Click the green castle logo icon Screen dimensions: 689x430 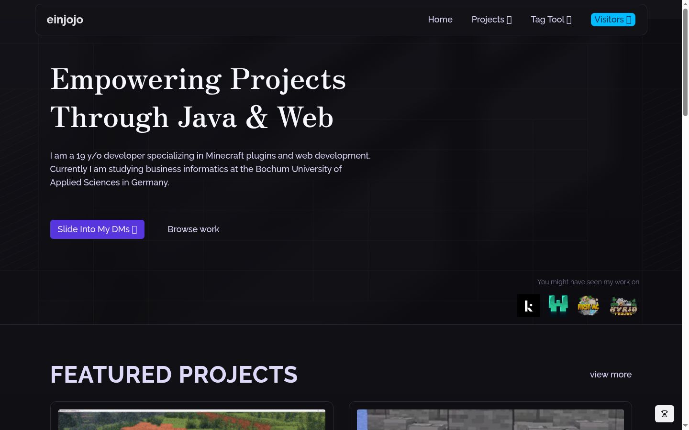558,306
